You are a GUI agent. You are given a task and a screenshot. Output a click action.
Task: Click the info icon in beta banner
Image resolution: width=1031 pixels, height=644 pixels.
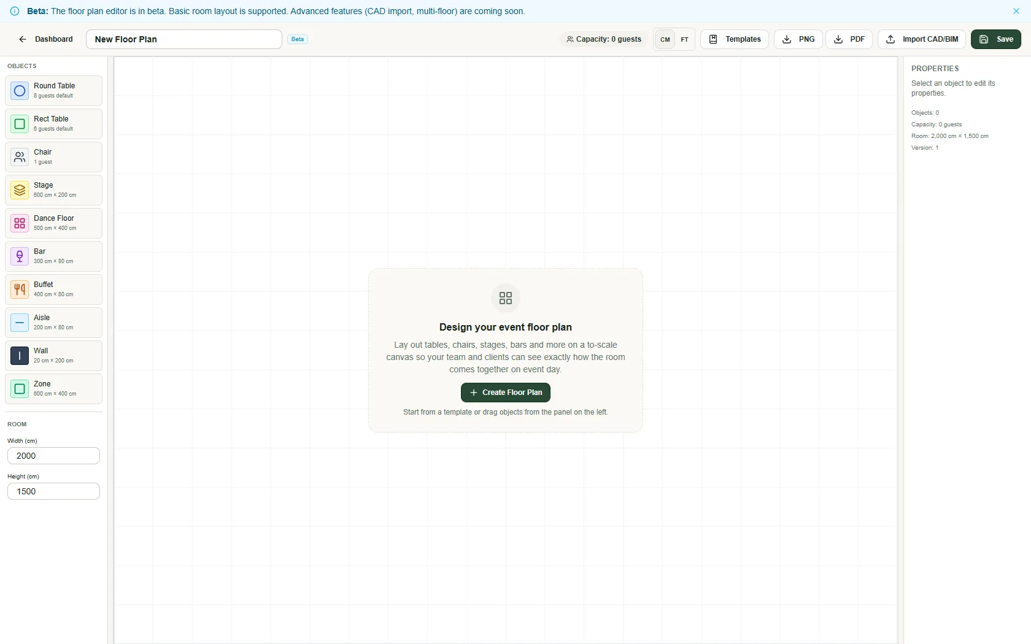15,11
